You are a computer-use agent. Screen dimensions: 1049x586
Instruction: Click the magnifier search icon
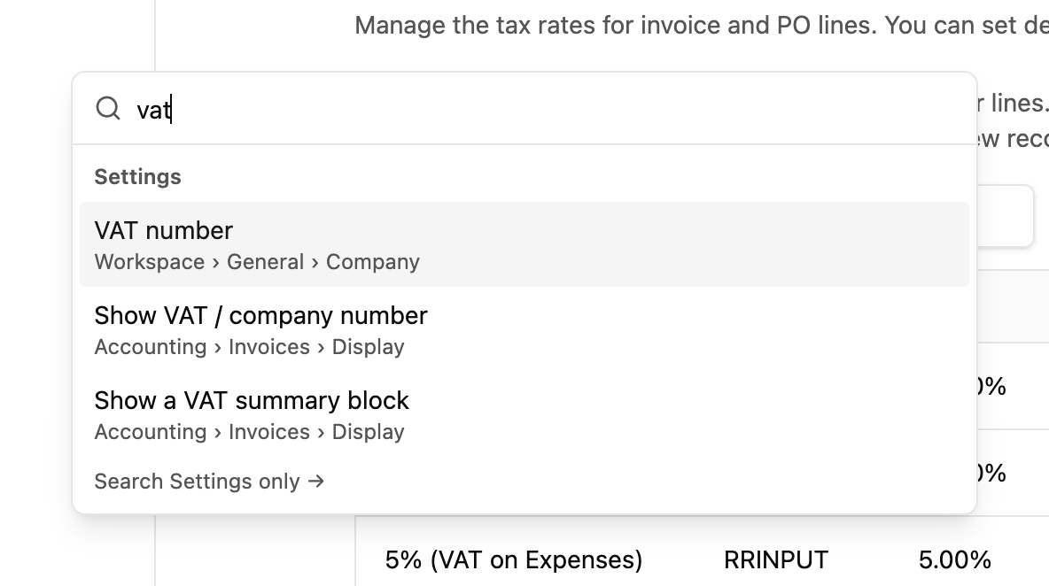click(108, 108)
